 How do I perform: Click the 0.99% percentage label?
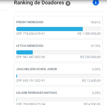96,69
